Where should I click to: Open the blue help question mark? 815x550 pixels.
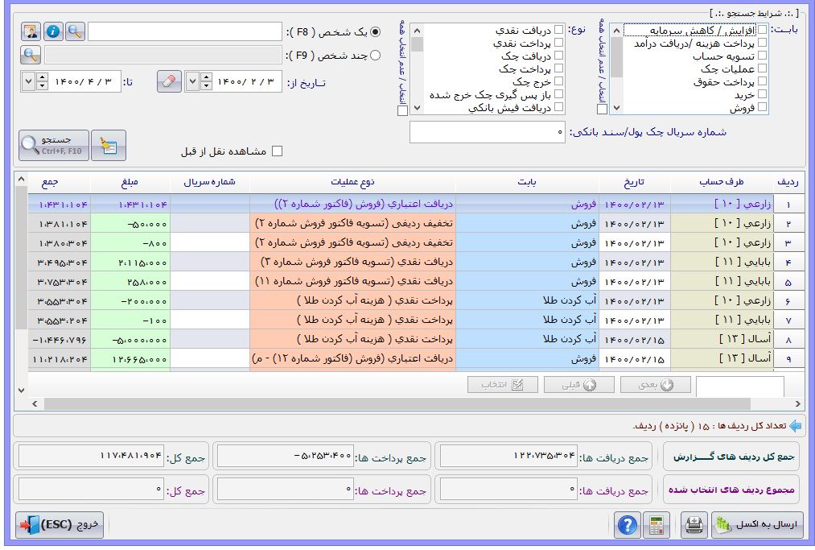point(627,525)
